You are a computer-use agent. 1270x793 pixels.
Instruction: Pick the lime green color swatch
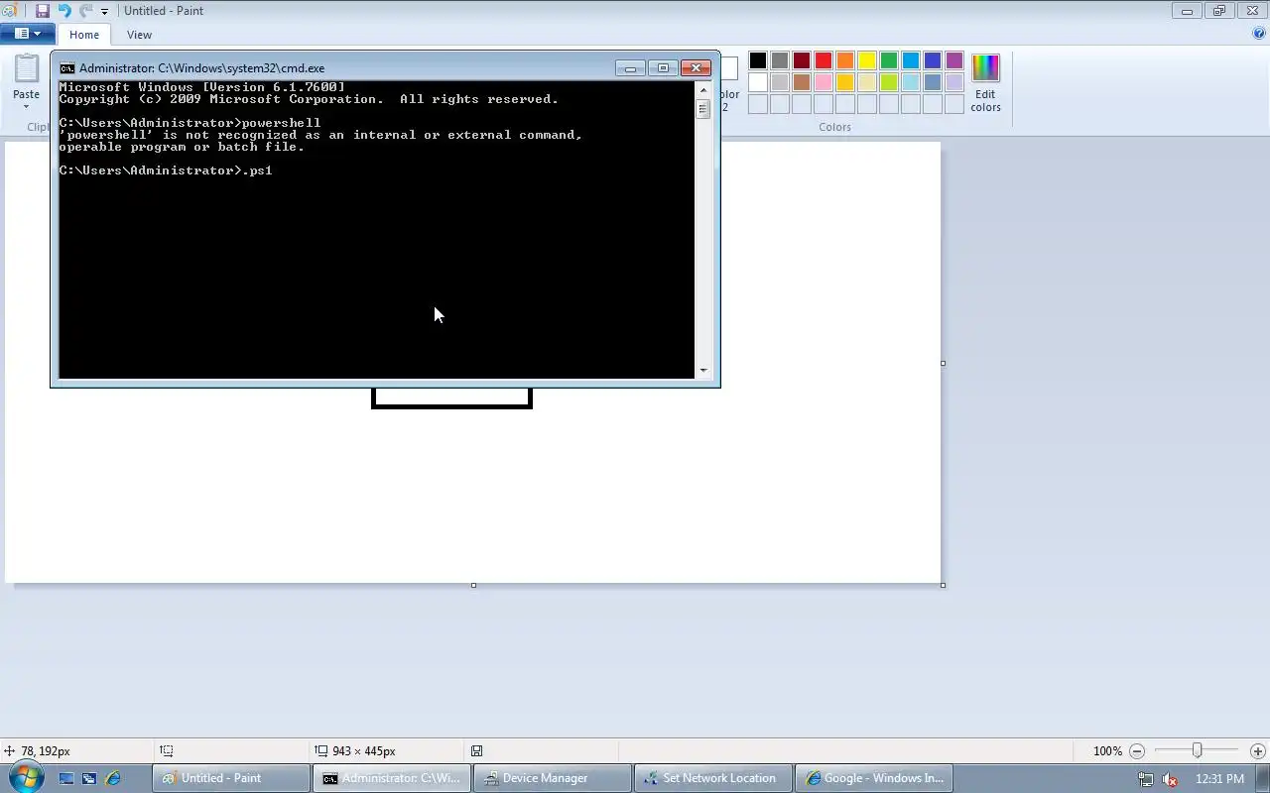pyautogui.click(x=889, y=82)
